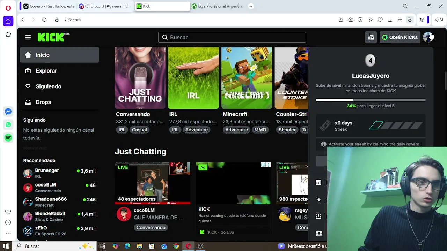Screen dimensions: 447x251
Task: Click the Aria AI toolbar button
Action: 439,20
